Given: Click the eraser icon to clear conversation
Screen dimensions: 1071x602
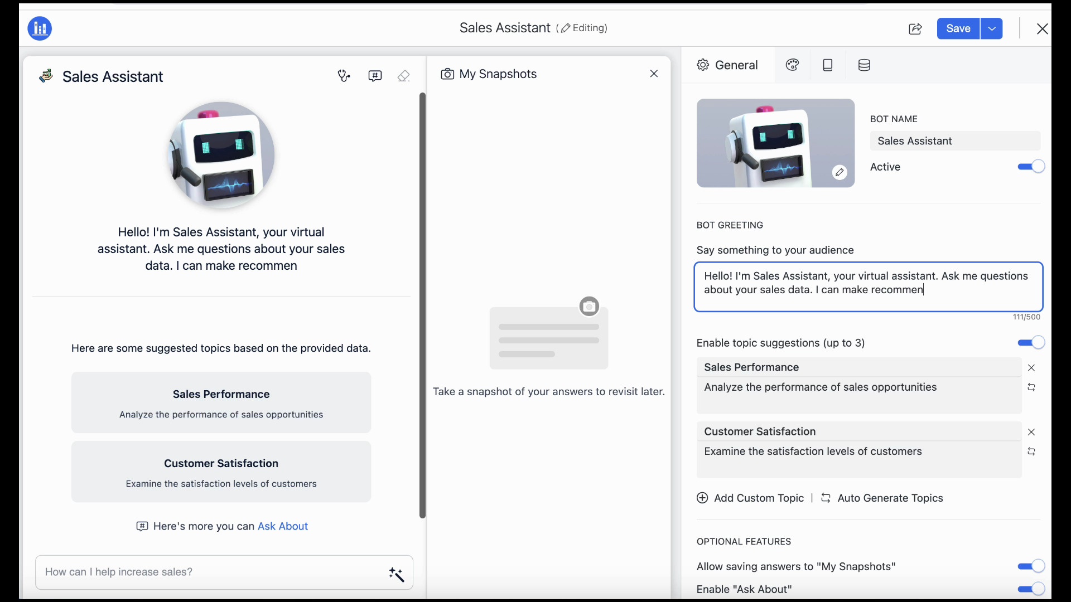Looking at the screenshot, I should 404,76.
